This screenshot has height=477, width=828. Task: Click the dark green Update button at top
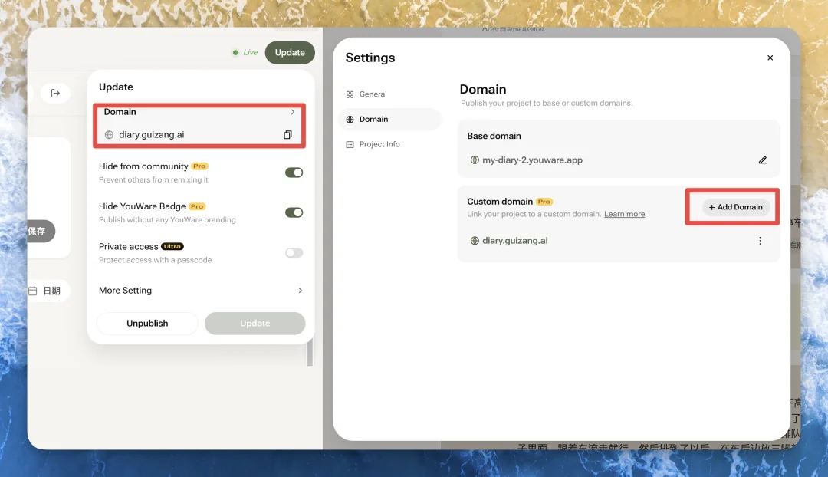(x=290, y=53)
